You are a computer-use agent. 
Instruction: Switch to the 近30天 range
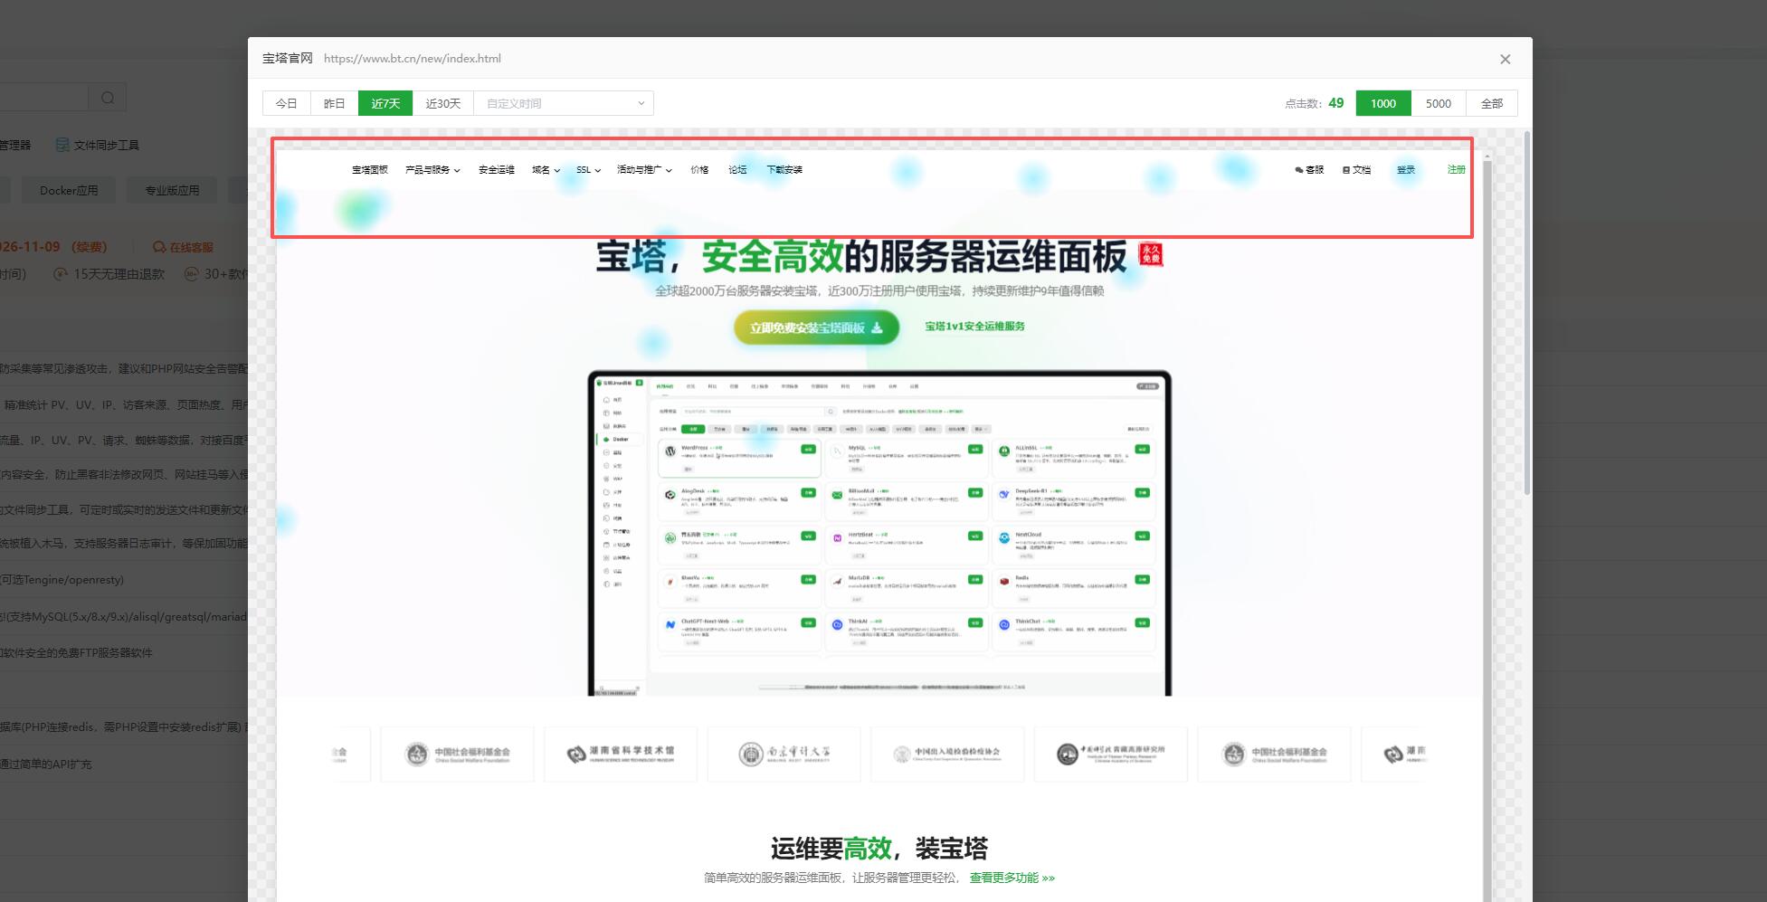click(443, 103)
